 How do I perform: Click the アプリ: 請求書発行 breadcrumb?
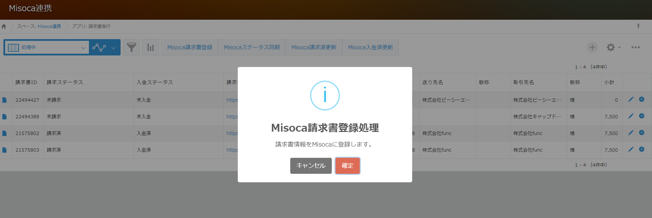coord(91,26)
